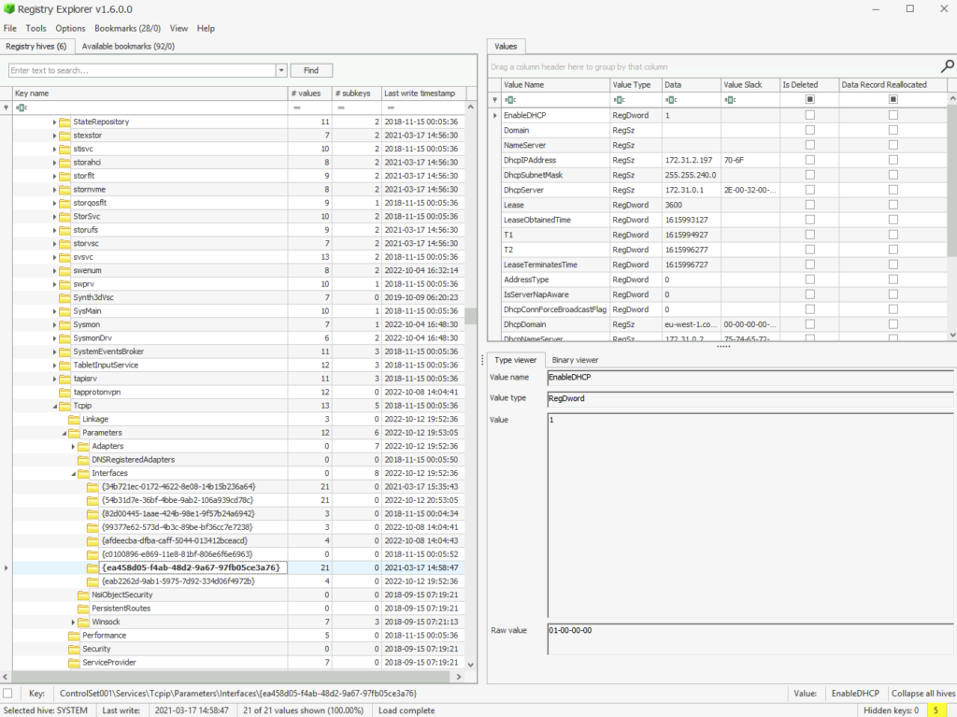Click filter row pin icon in Values grid

tap(494, 99)
